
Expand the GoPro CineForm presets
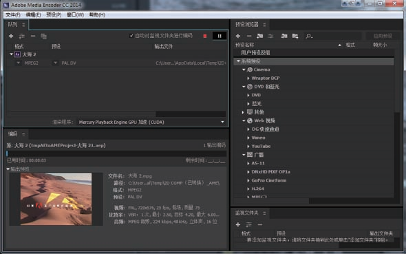tap(248, 180)
